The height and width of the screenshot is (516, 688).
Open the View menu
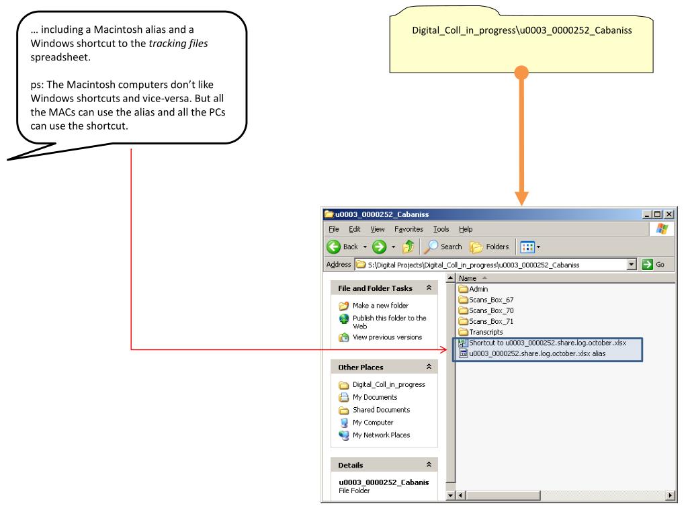(378, 229)
